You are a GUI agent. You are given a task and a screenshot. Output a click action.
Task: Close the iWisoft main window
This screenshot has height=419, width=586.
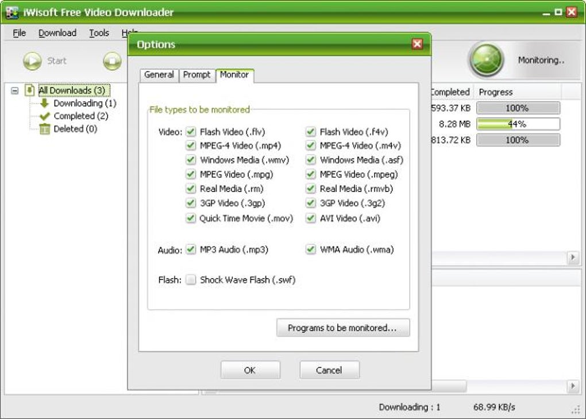coord(572,12)
